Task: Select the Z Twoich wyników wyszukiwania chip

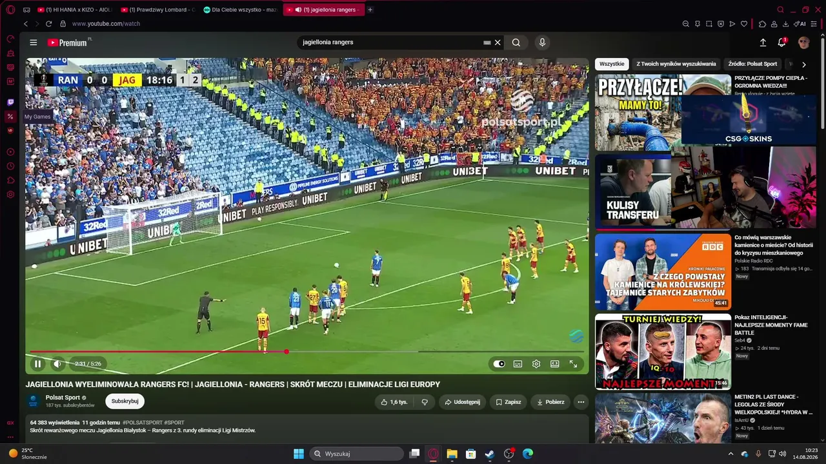Action: 676,64
